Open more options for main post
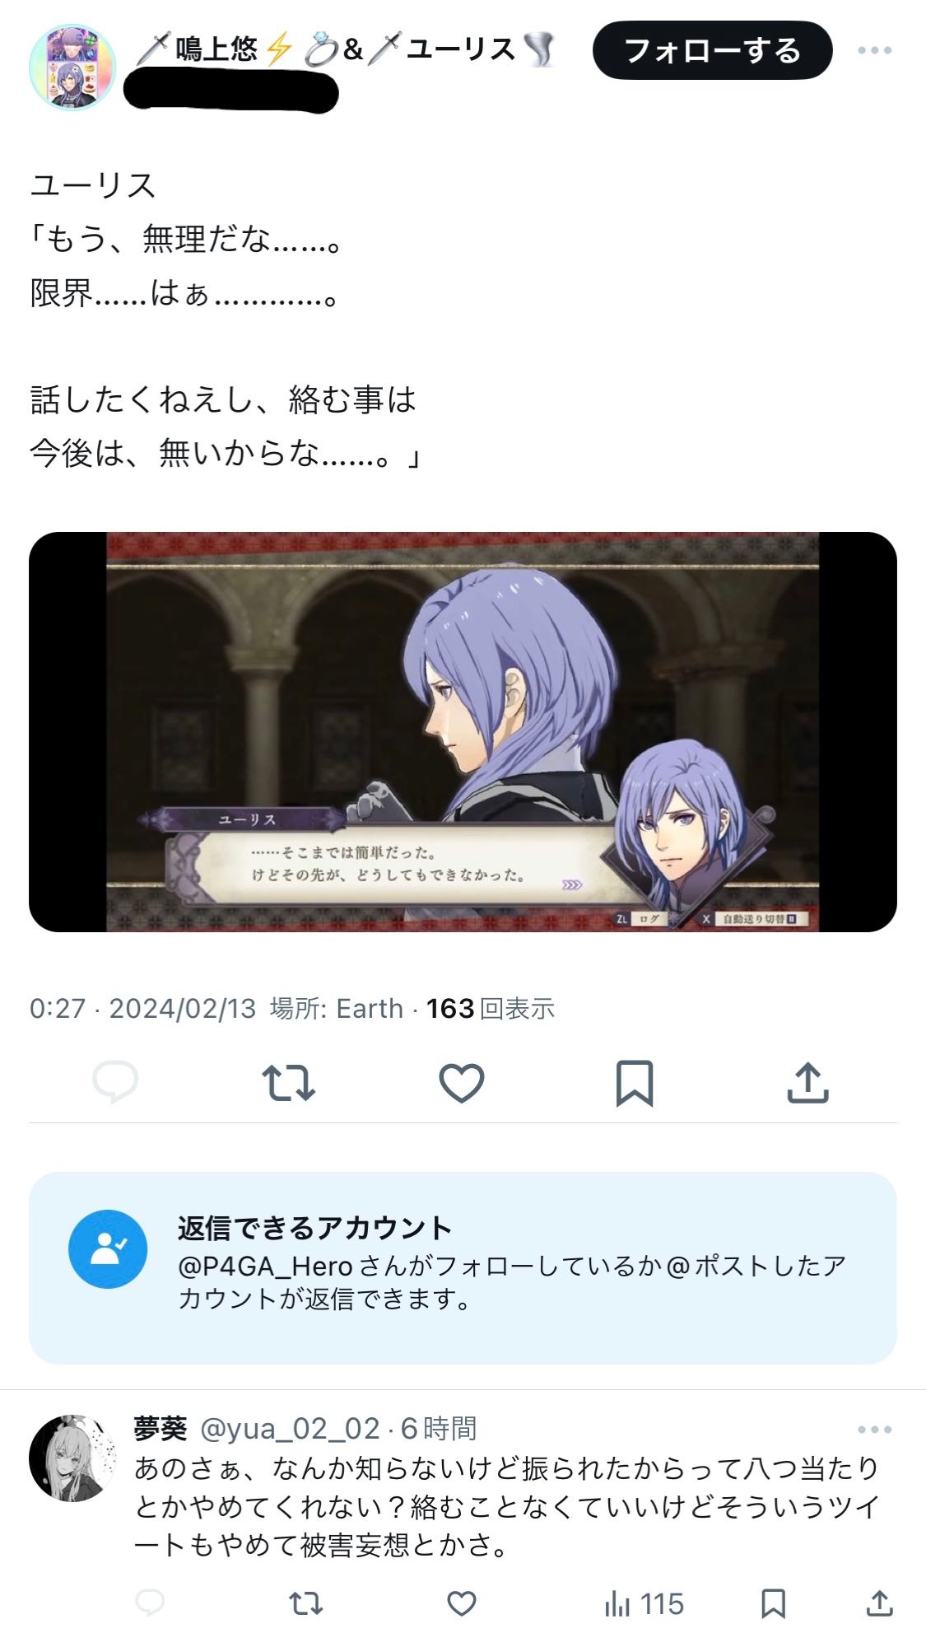Viewport: 926px width, 1647px height. click(874, 50)
